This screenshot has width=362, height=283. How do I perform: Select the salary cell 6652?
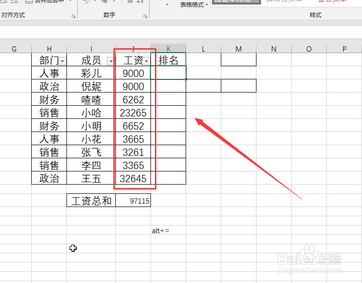tap(133, 126)
